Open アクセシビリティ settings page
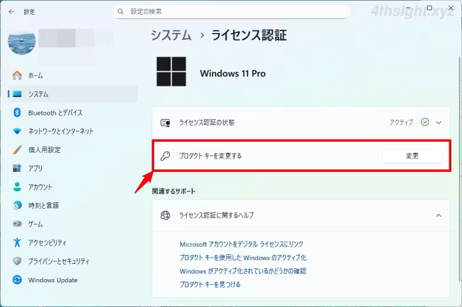 (72, 242)
